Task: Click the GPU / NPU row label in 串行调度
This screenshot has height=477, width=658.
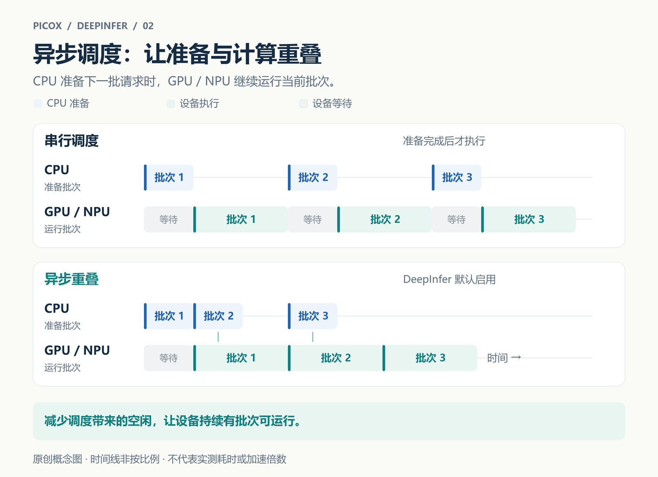Action: 77,212
